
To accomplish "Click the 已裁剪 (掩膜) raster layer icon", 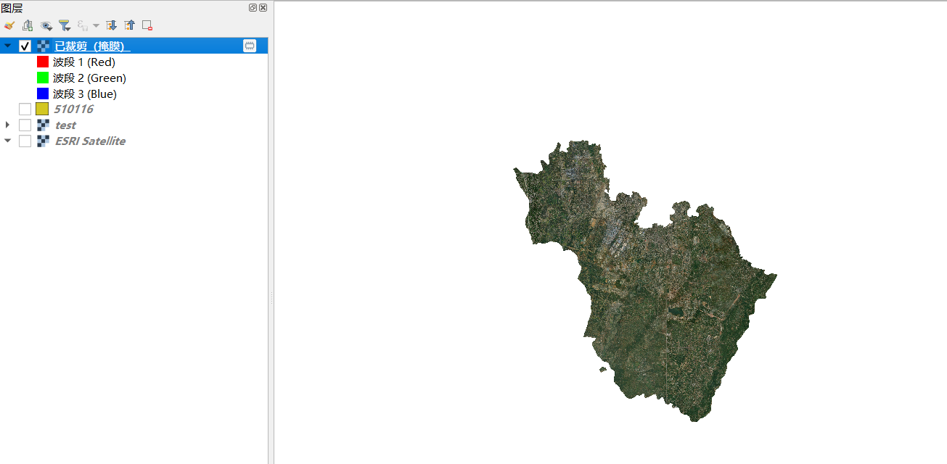I will click(43, 46).
